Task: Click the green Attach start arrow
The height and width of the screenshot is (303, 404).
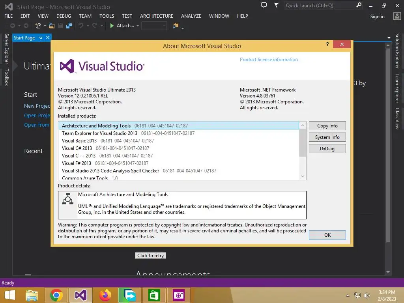Action: (x=112, y=26)
